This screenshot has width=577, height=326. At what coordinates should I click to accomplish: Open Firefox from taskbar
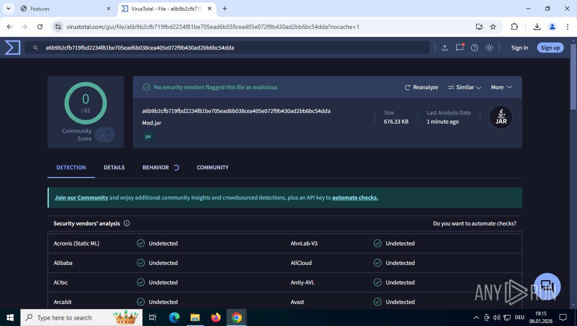point(216,318)
